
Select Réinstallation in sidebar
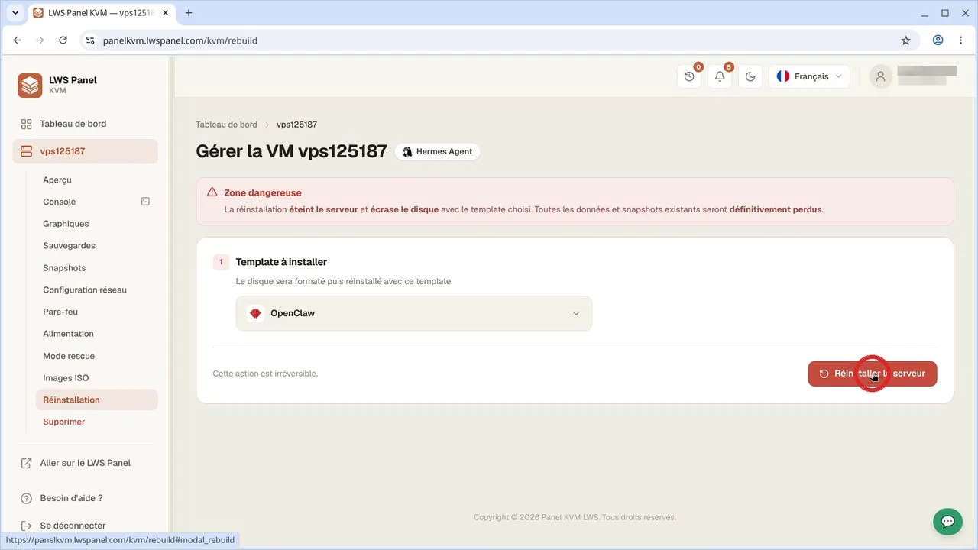[x=96, y=400]
